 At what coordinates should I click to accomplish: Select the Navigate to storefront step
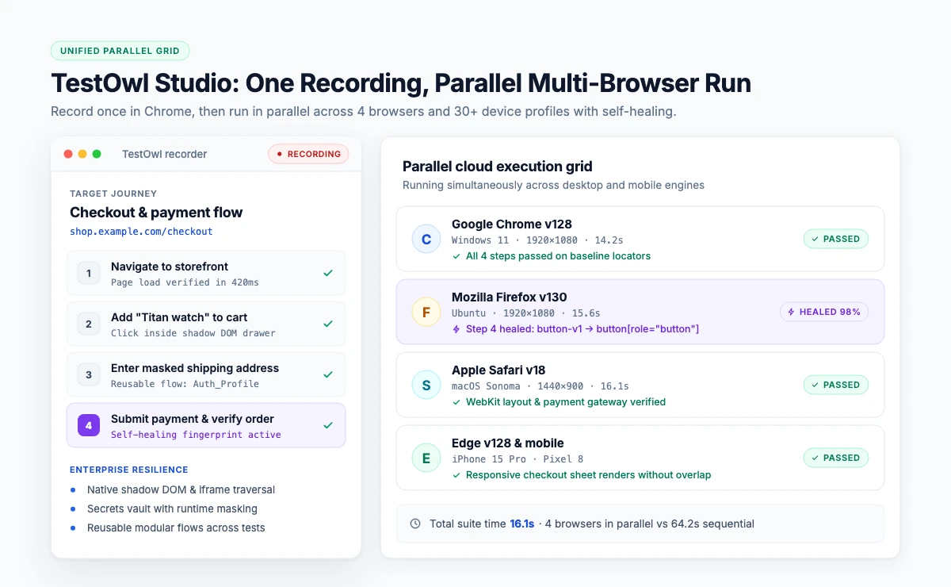click(206, 273)
